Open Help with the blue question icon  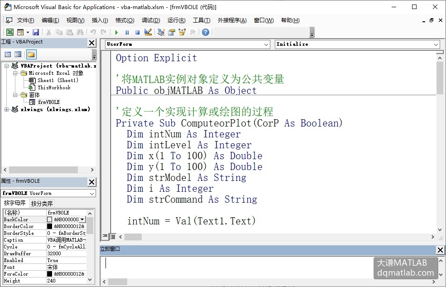(x=206, y=32)
